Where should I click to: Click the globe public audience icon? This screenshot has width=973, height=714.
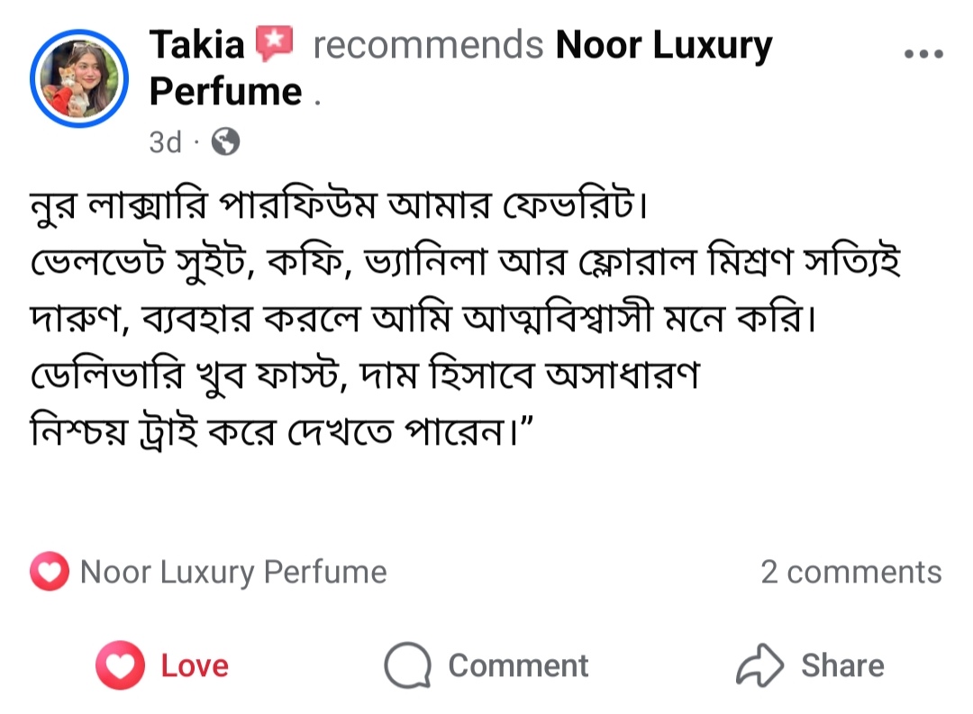(x=225, y=141)
